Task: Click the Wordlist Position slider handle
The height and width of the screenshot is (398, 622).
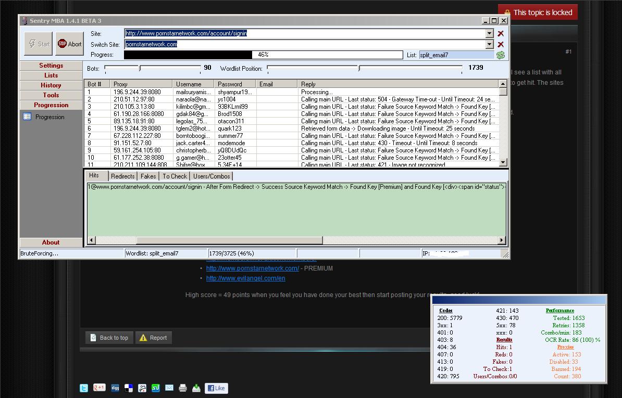Action: [x=359, y=68]
